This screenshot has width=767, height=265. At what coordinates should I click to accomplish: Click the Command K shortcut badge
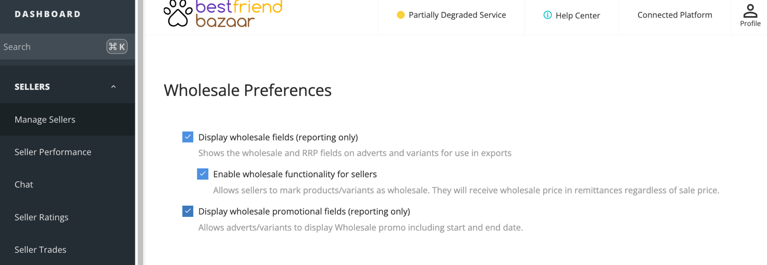point(117,47)
